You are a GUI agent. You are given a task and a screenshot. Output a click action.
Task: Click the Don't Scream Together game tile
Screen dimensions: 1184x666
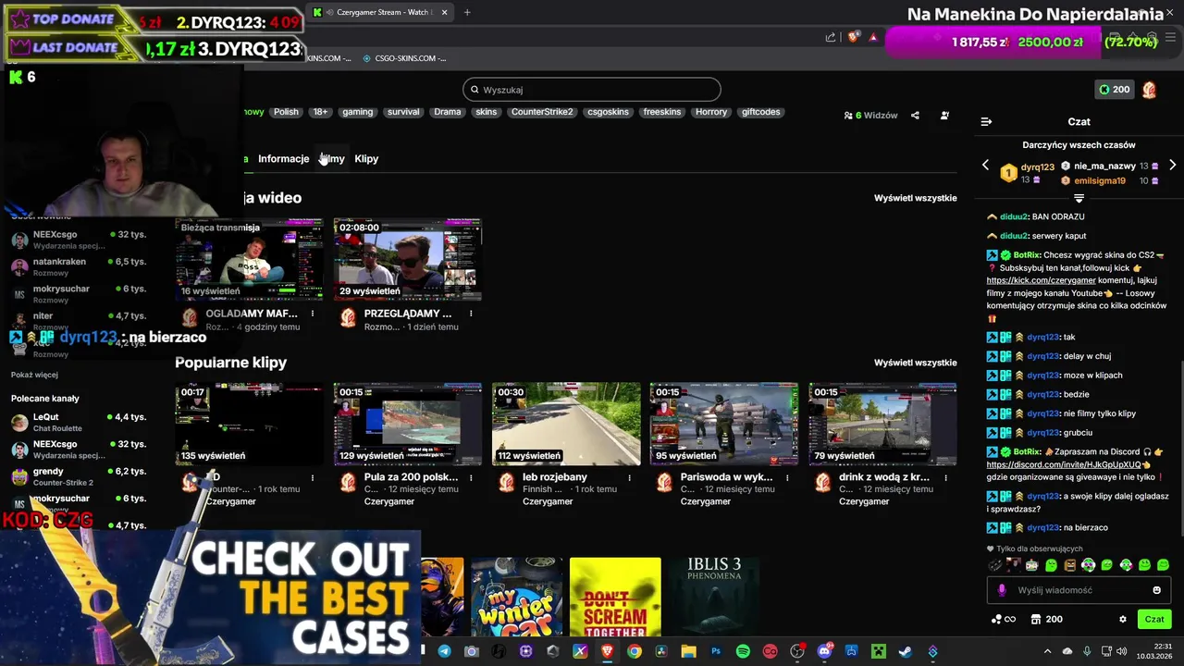coord(615,597)
